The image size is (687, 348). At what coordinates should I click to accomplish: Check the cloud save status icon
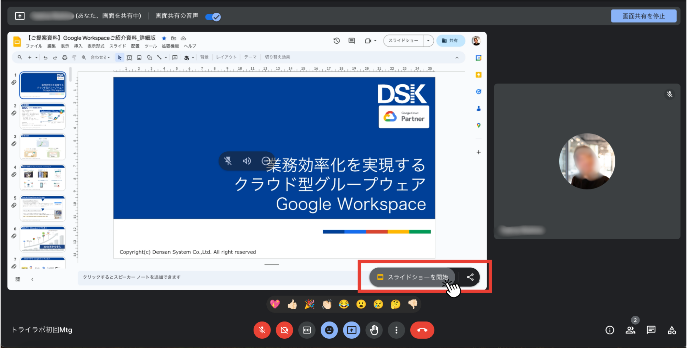[184, 38]
